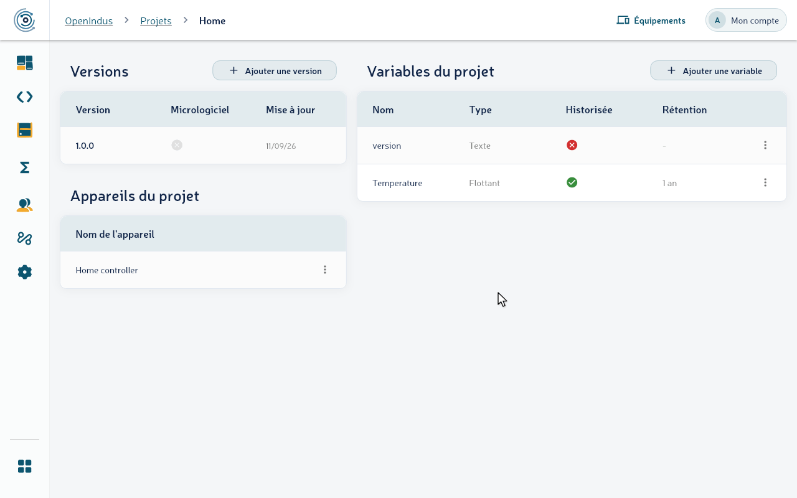Open the three-dot menu for Temperature variable
This screenshot has width=797, height=498.
tap(765, 182)
